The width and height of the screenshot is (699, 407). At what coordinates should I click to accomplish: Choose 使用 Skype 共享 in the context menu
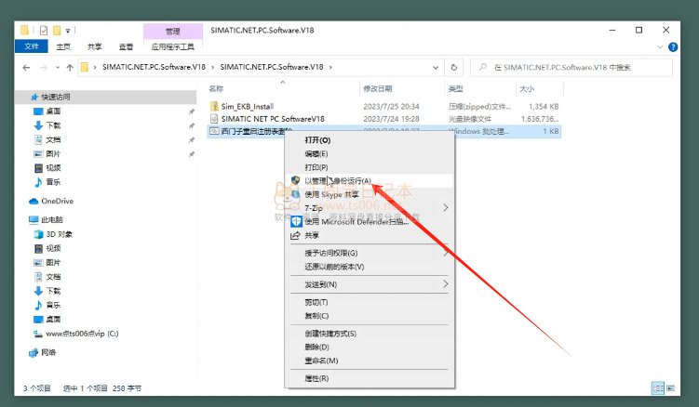click(331, 194)
